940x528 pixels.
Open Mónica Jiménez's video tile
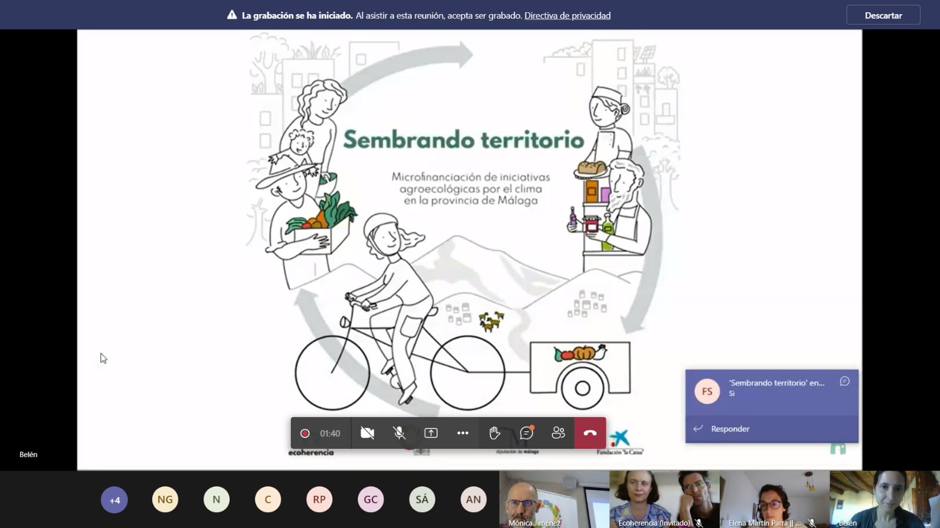(x=553, y=499)
